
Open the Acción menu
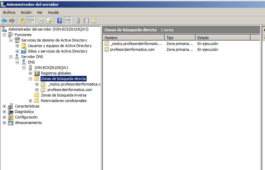point(26,12)
